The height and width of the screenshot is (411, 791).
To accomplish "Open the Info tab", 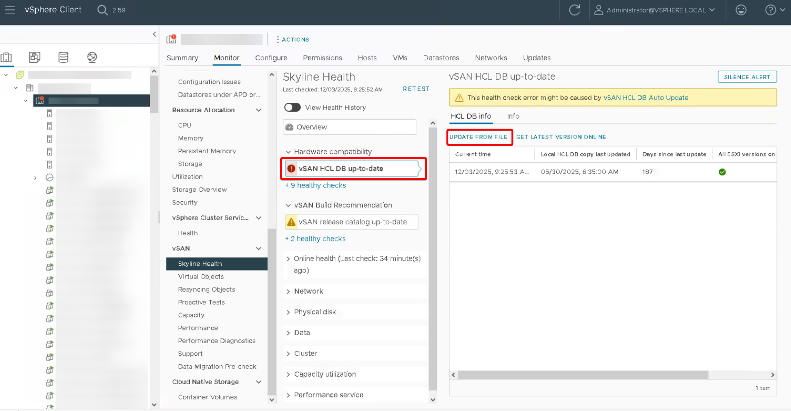I will pyautogui.click(x=513, y=116).
